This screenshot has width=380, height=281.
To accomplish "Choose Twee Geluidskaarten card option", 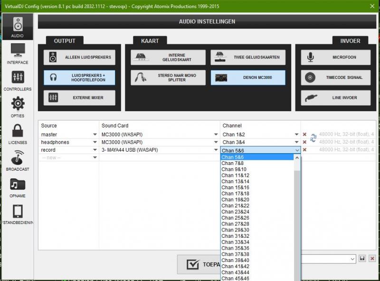I will (x=248, y=57).
